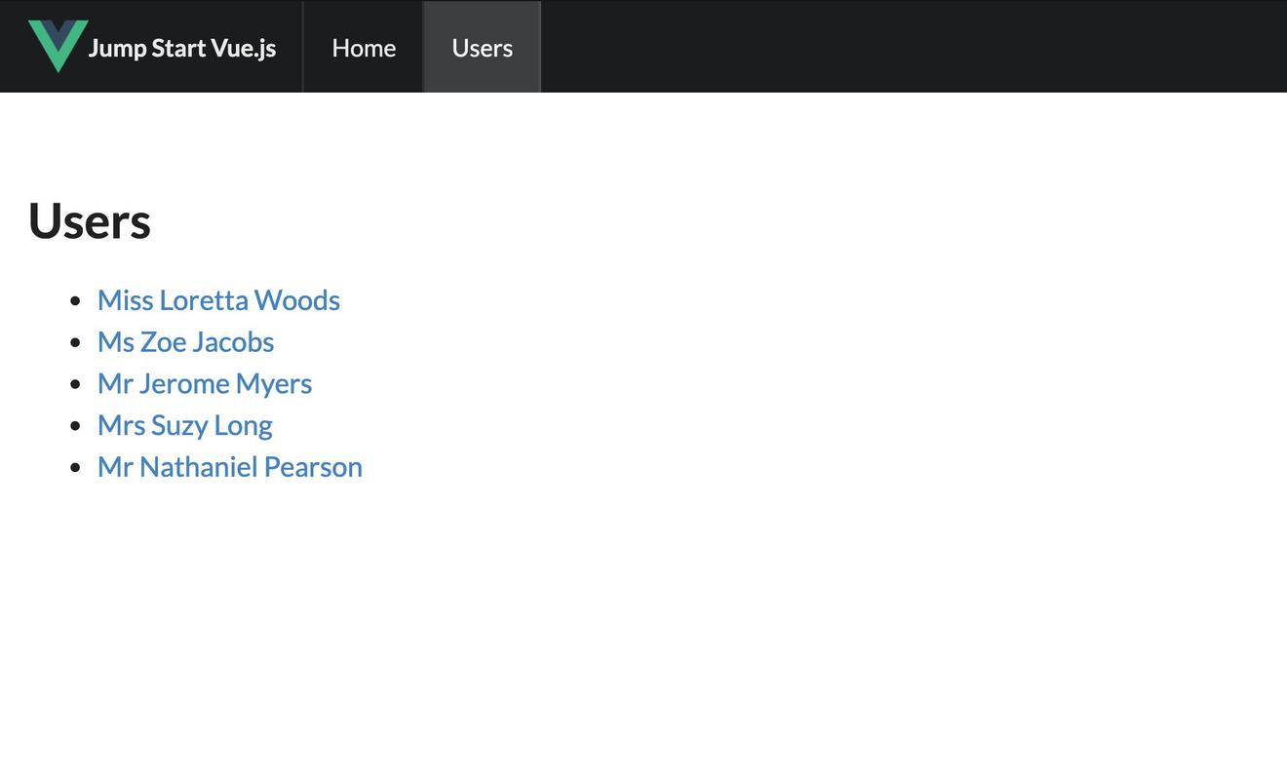1287x781 pixels.
Task: Open the Ms Zoe Jacobs link
Action: 185,342
